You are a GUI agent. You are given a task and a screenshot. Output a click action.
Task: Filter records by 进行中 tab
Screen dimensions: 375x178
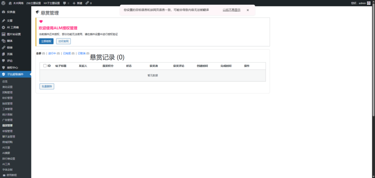pos(52,53)
